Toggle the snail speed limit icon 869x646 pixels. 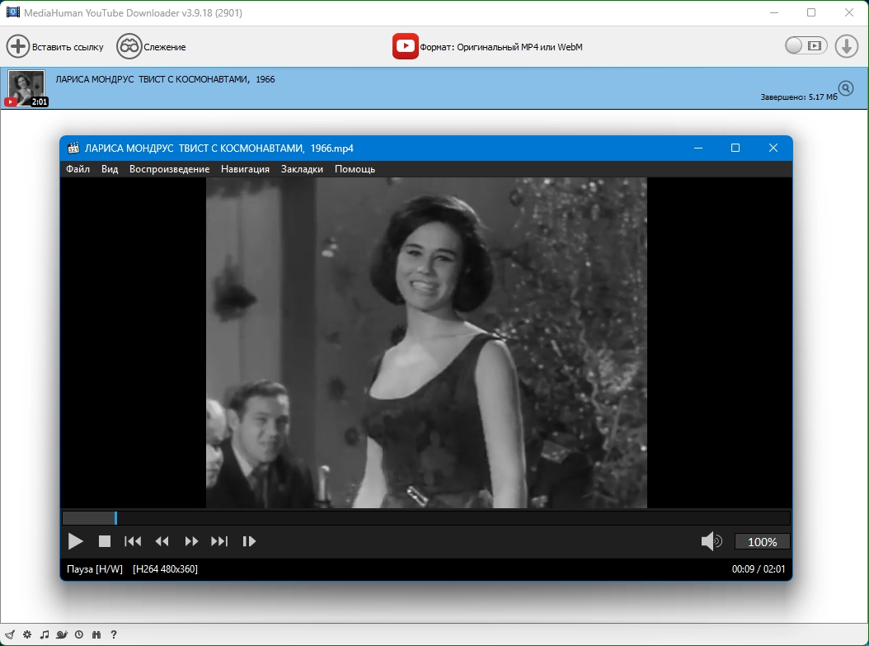click(x=62, y=634)
